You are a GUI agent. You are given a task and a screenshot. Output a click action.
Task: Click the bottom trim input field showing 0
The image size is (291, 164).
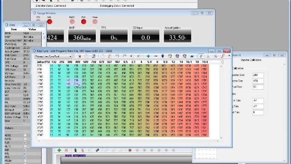click(x=258, y=113)
